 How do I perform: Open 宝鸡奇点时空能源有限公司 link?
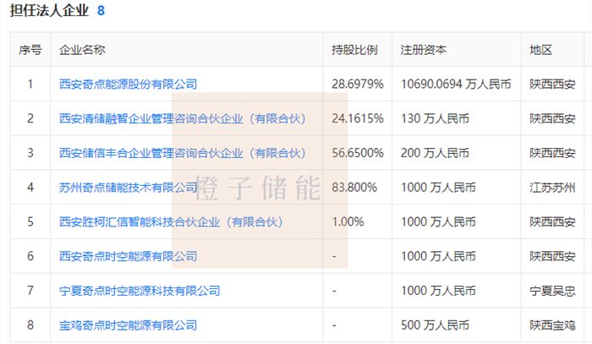[x=128, y=325]
